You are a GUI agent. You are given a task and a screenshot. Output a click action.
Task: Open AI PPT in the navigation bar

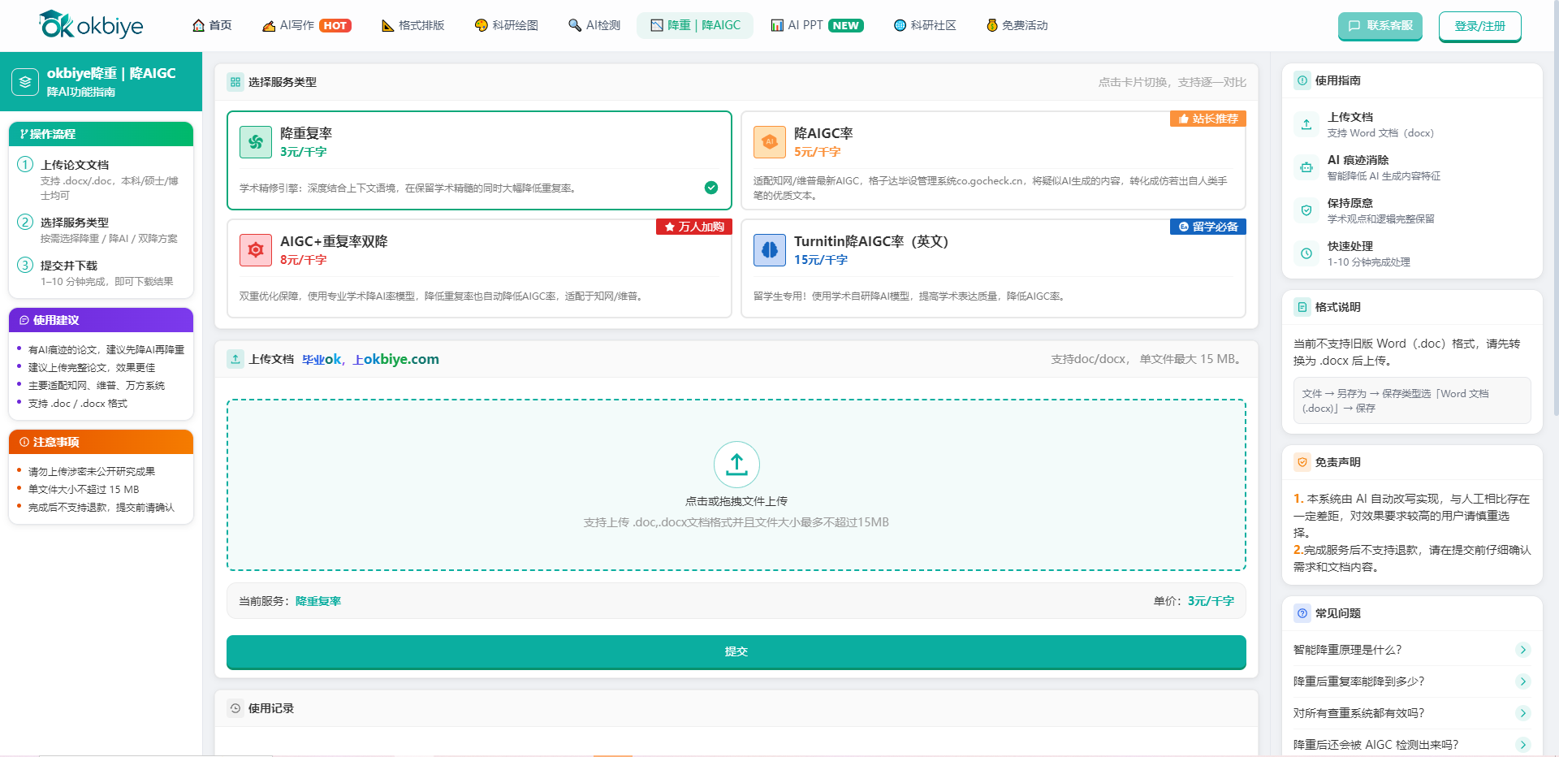click(817, 25)
